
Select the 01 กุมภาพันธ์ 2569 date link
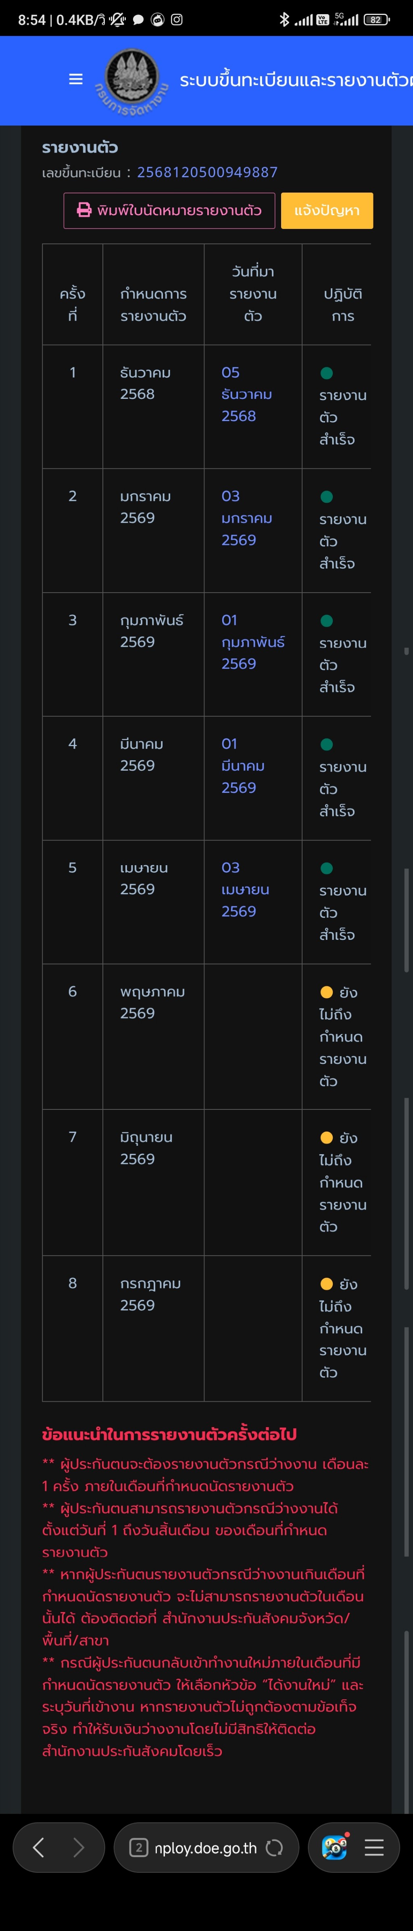[x=252, y=642]
